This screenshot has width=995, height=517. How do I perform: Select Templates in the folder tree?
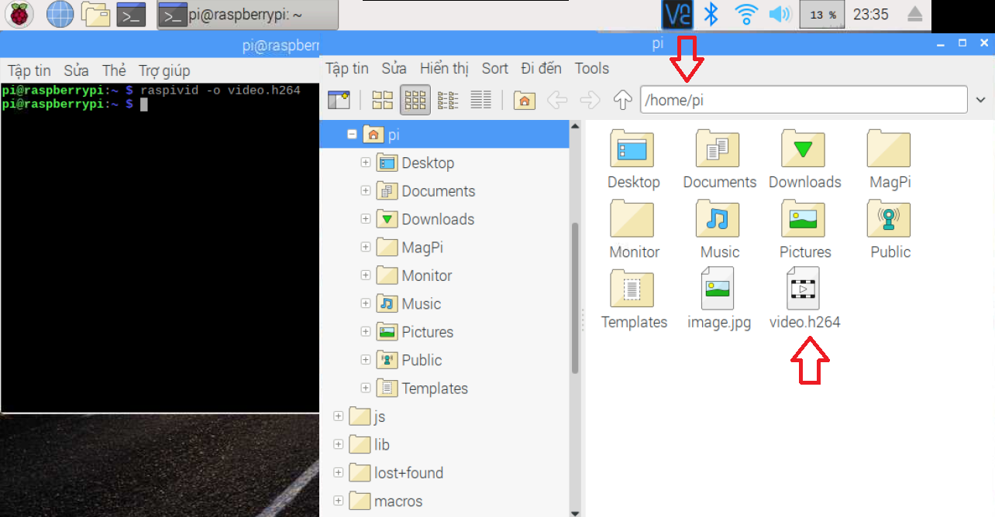point(422,389)
